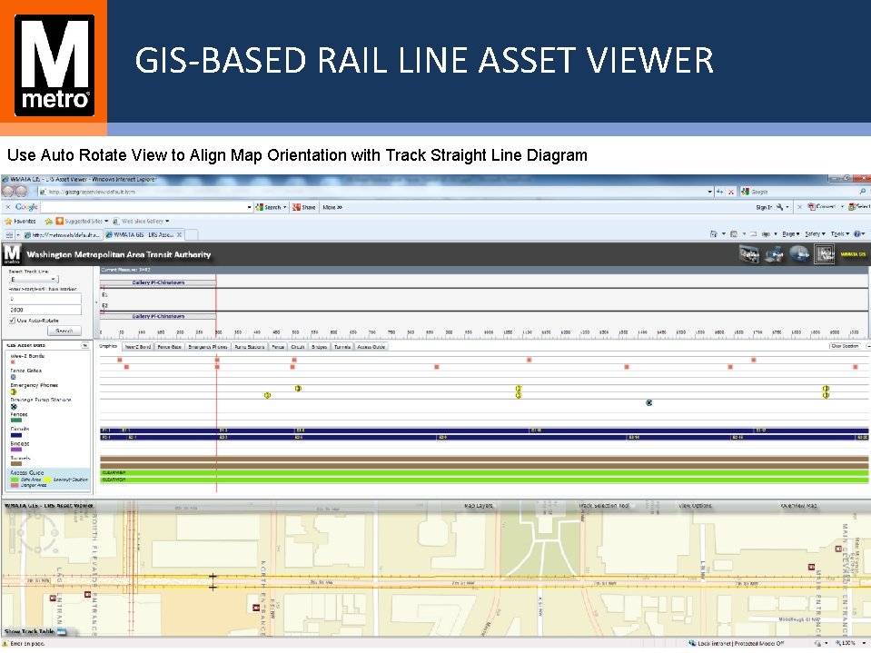The height and width of the screenshot is (653, 871).
Task: Expand Web Slice Gallery dropdown
Action: coord(166,221)
